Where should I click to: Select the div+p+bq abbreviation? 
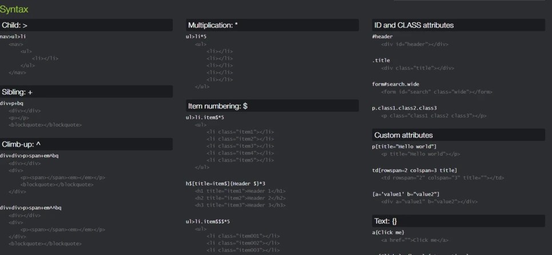point(12,103)
